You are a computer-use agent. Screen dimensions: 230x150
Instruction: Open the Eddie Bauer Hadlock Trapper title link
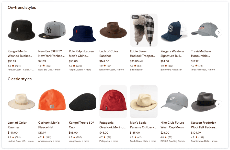pos(143,53)
